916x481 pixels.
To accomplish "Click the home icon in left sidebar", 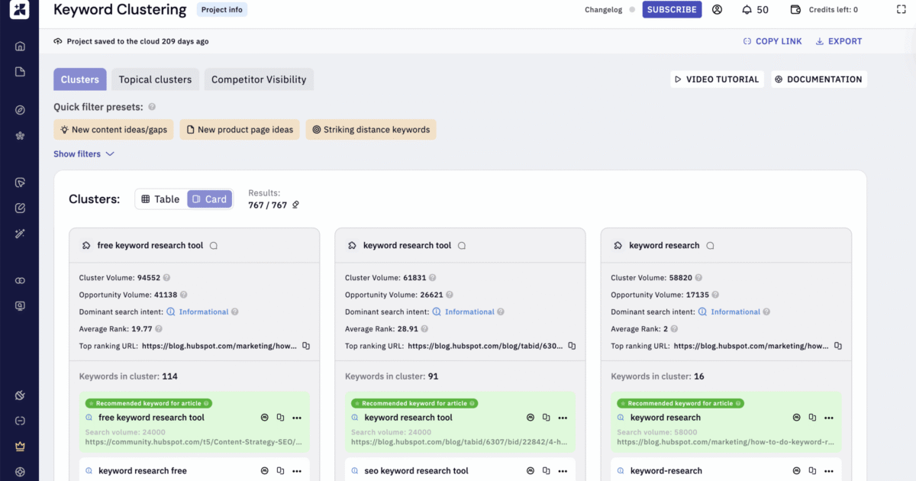I will 20,46.
